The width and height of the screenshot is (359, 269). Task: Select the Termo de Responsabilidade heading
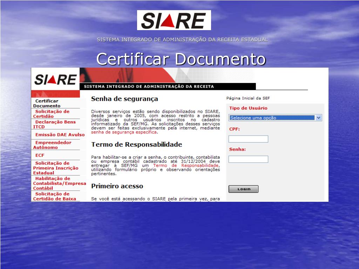(137, 145)
